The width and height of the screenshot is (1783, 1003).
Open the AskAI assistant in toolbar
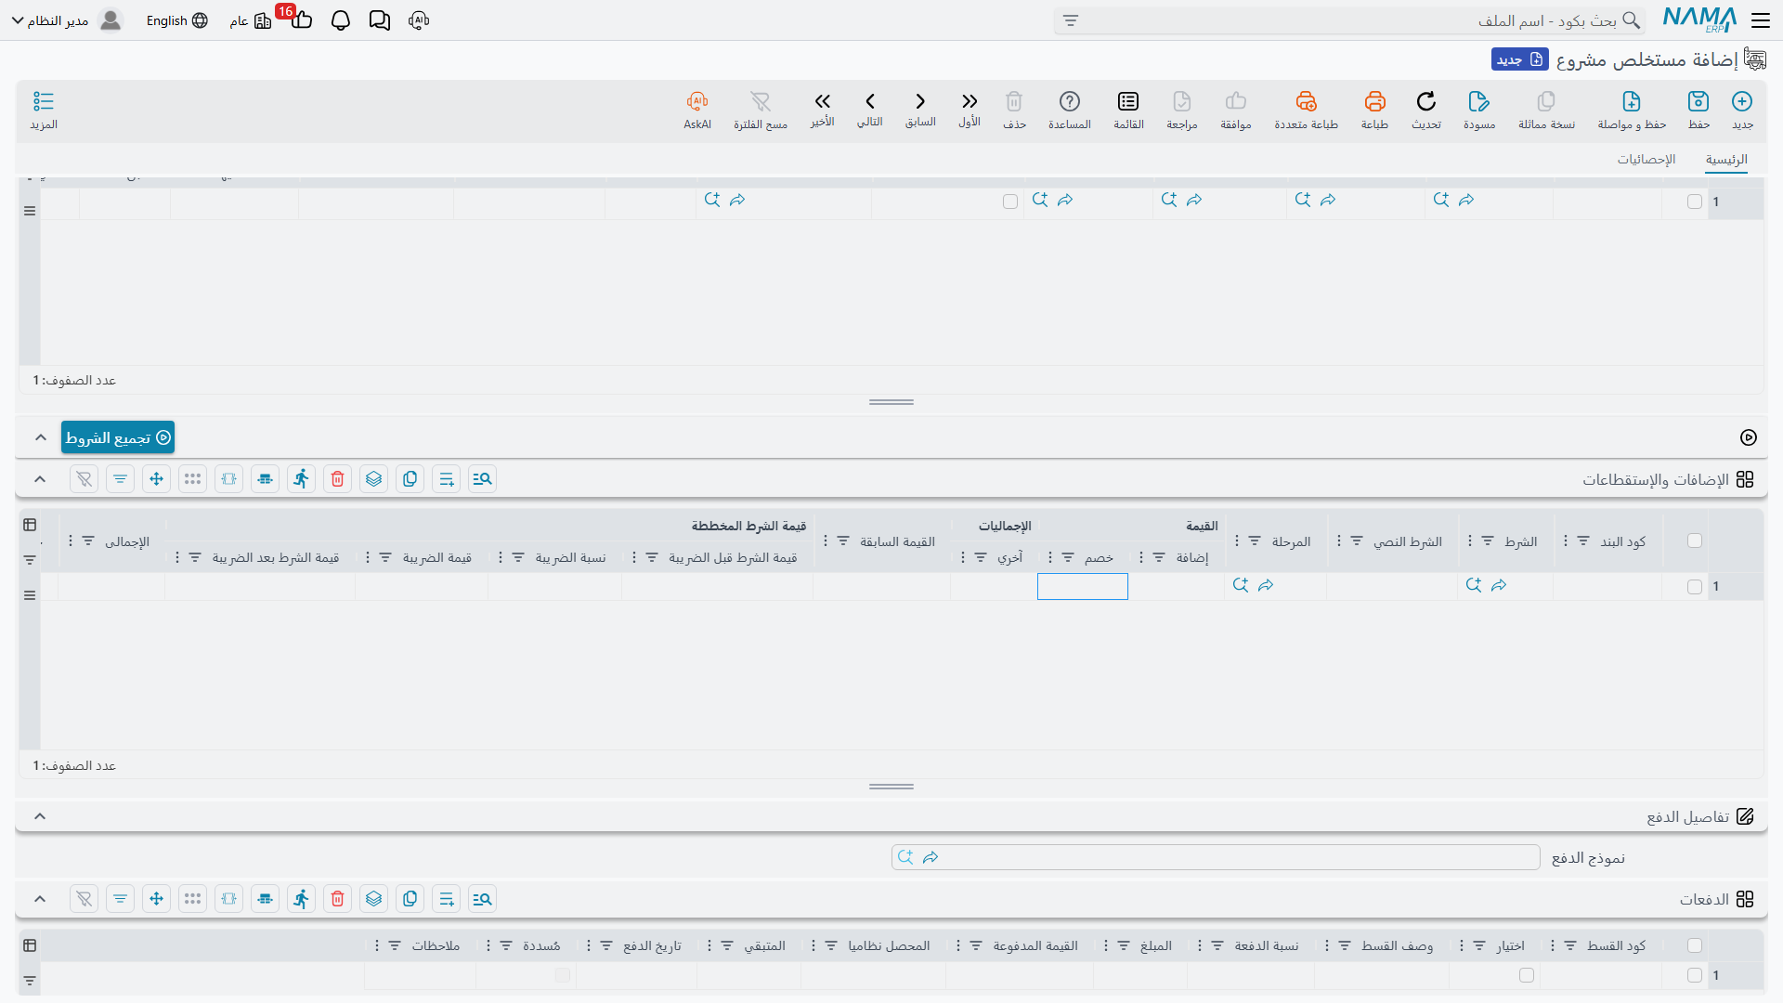point(697,110)
